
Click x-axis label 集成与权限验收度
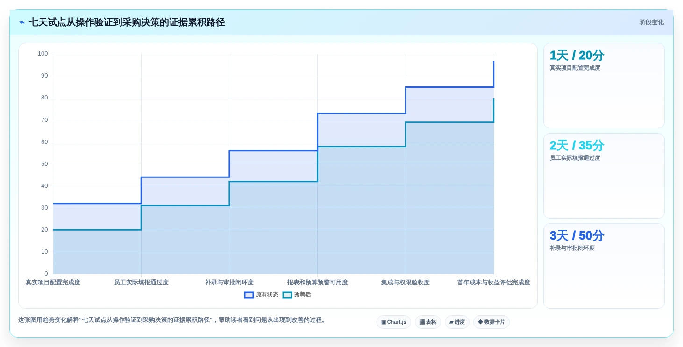[x=406, y=283]
